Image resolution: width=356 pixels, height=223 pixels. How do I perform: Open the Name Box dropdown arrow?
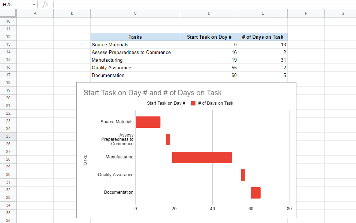pyautogui.click(x=34, y=5)
